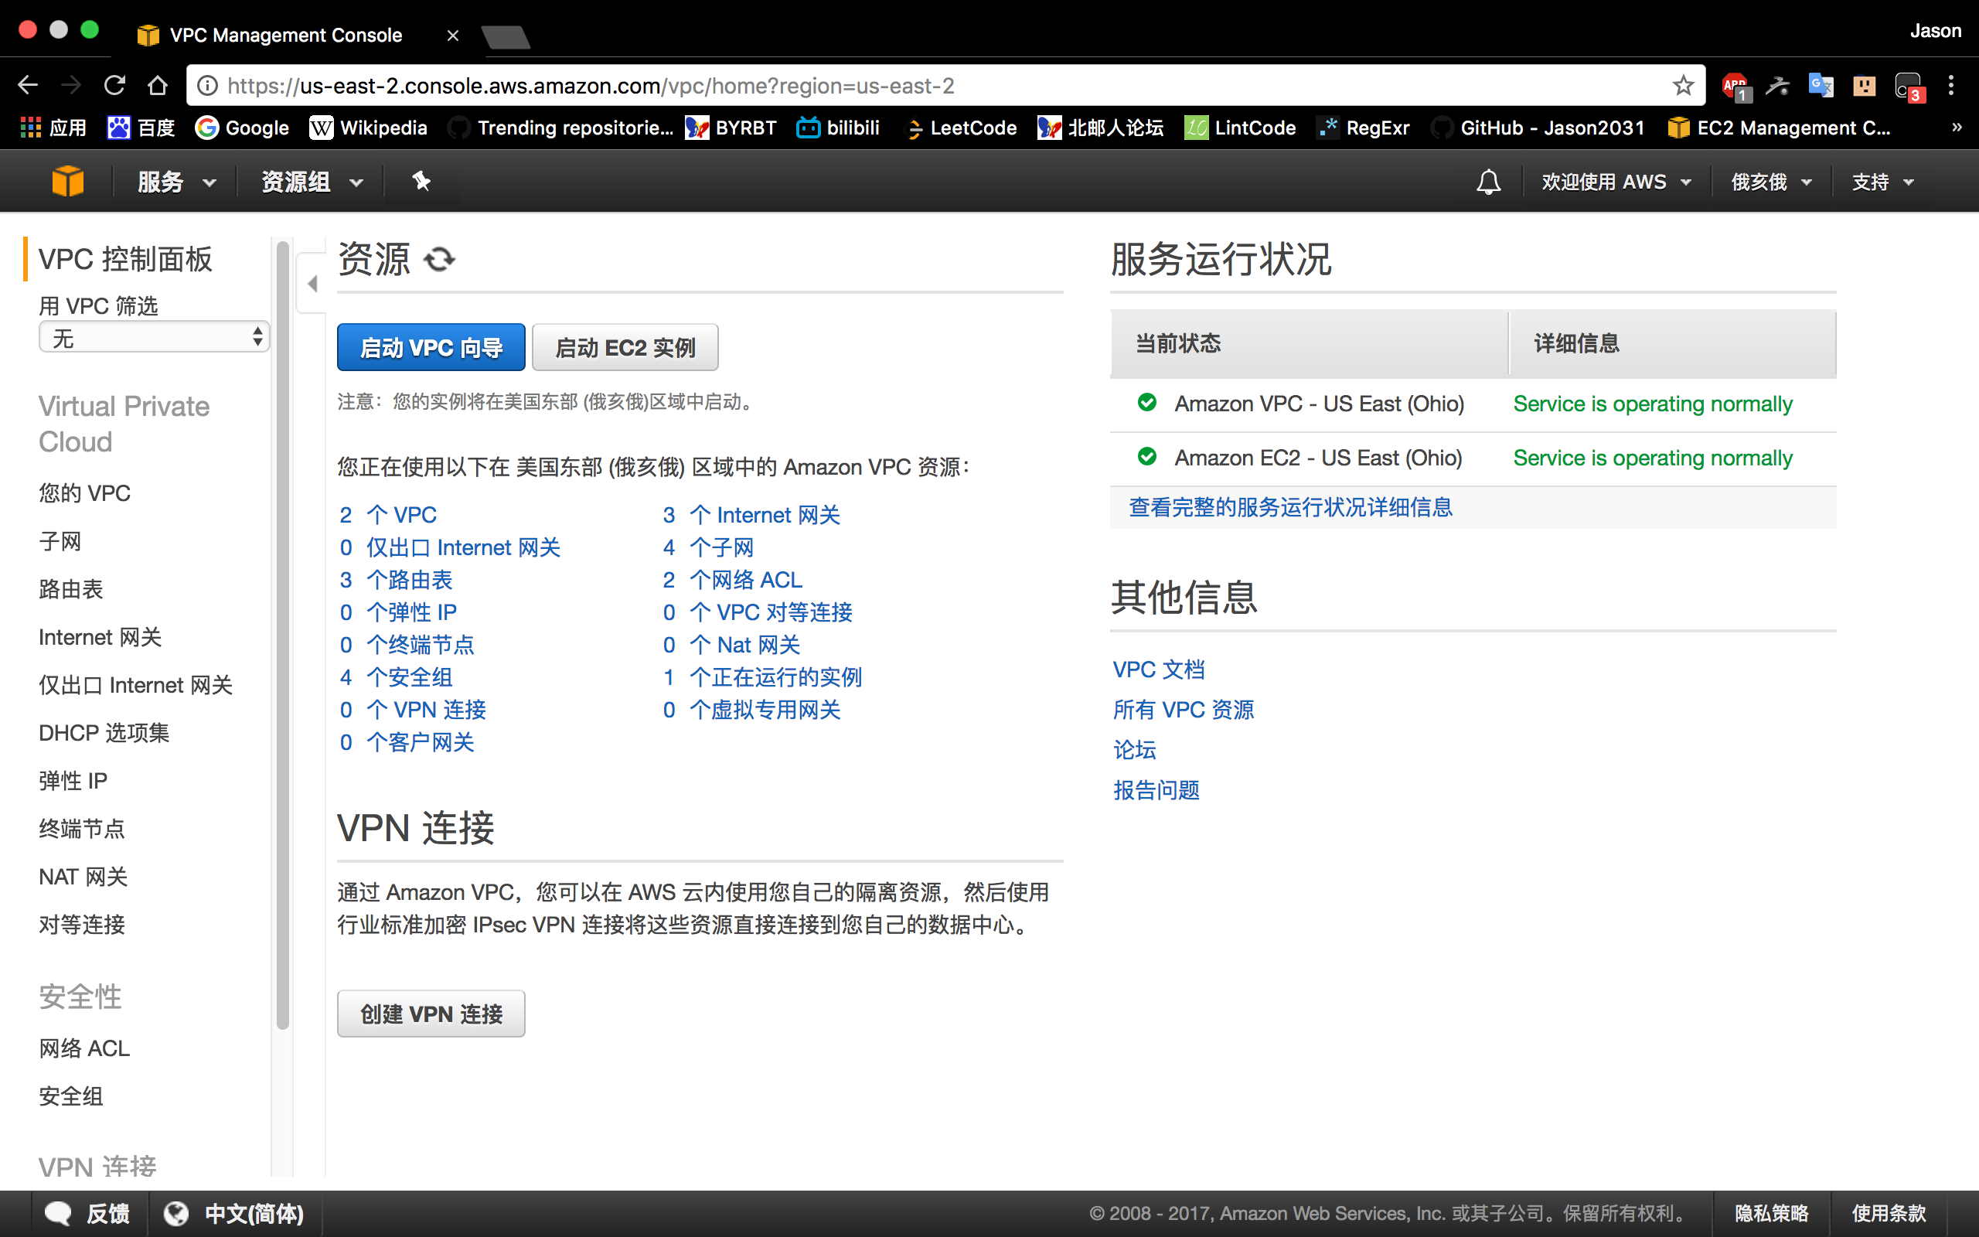
Task: Open 查看完整的服务运行状况详细信息 link
Action: point(1290,507)
